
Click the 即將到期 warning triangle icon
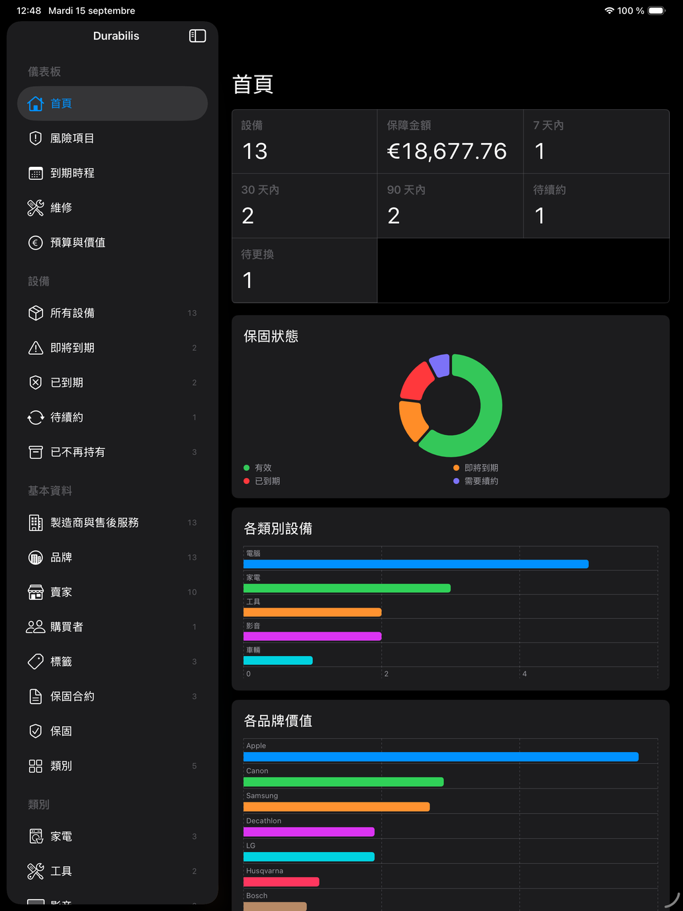(x=36, y=348)
